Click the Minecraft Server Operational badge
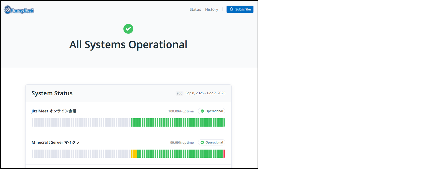This screenshot has height=169, width=421. [212, 142]
